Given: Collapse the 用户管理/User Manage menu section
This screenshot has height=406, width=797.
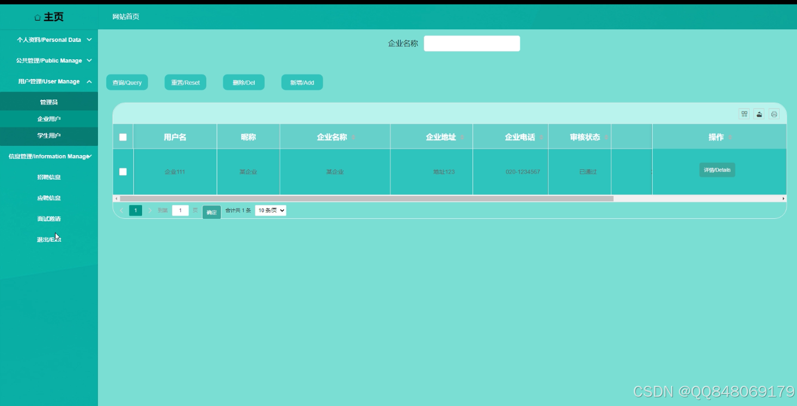Looking at the screenshot, I should pos(49,81).
